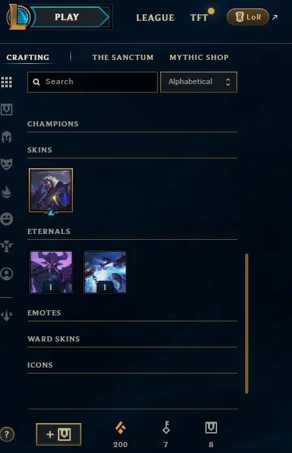
Task: Select the ward skins filter icon
Action: pos(7,246)
